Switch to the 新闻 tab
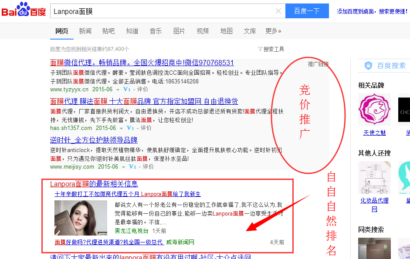This screenshot has width=410, height=259. 85,31
